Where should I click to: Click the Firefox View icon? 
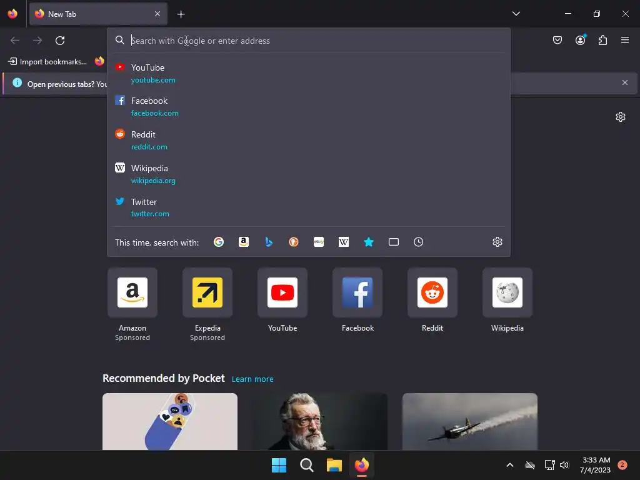(x=12, y=14)
